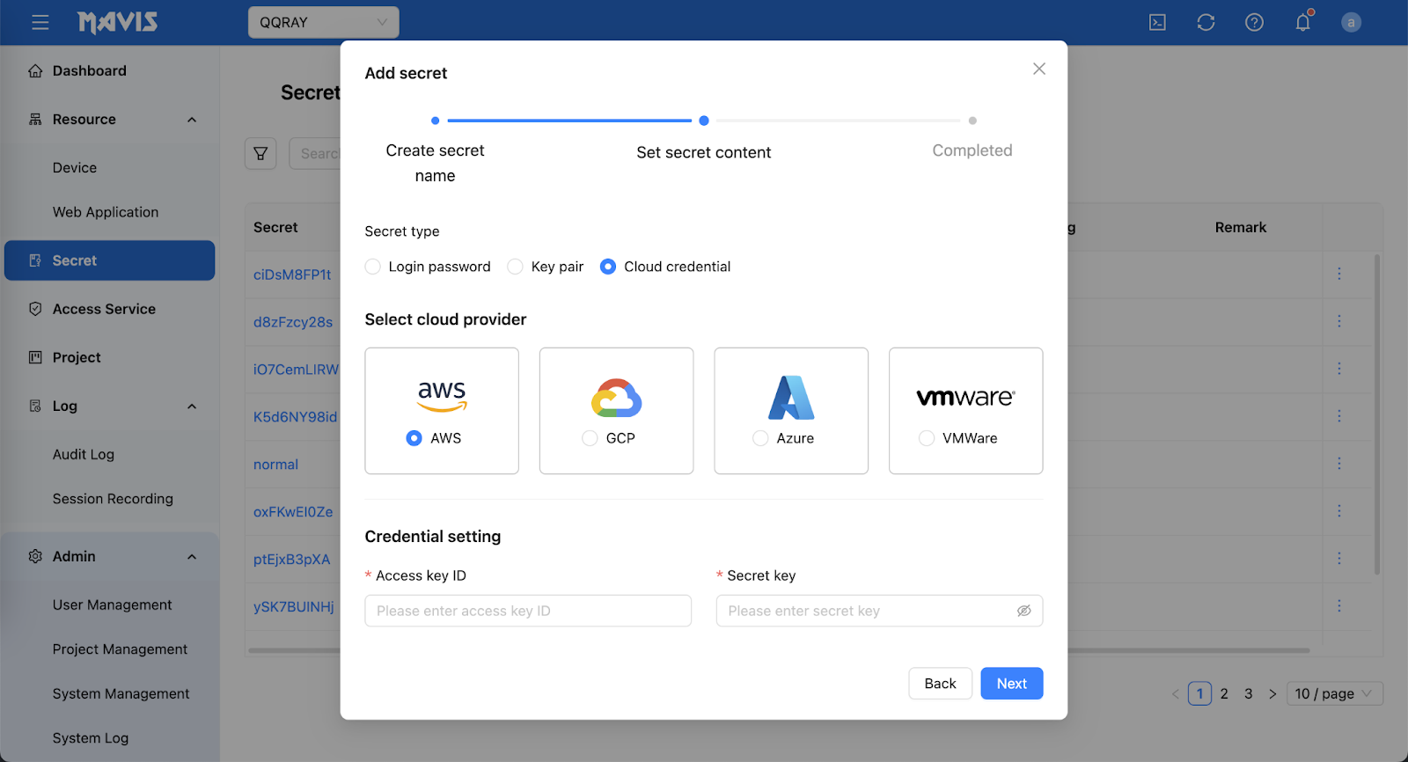Open row actions for oxFKwEI0Ze row
The image size is (1408, 762).
(1339, 511)
